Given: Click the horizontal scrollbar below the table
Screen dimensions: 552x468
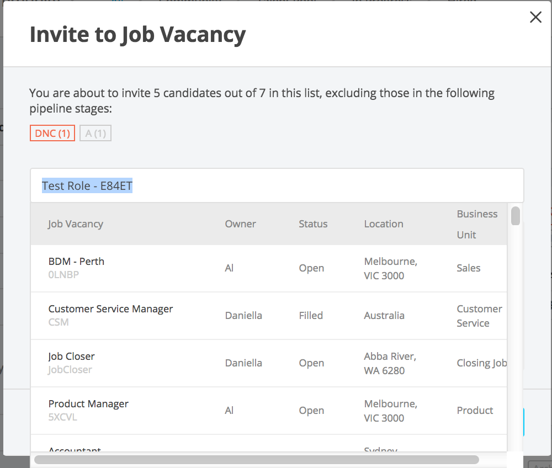Looking at the screenshot, I should click(256, 459).
